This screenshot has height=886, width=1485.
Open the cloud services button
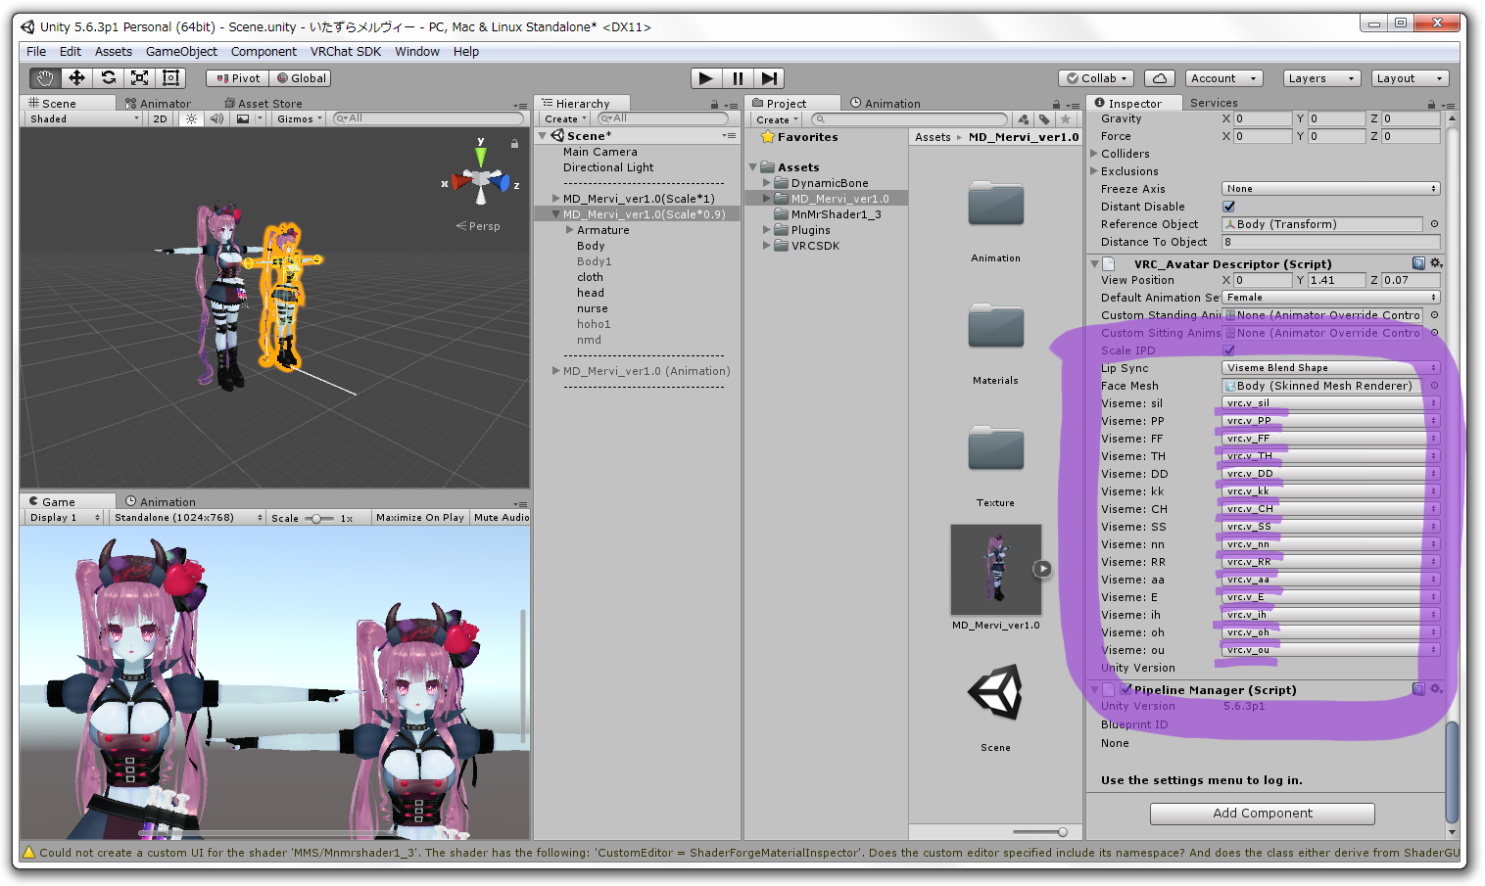pos(1159,78)
